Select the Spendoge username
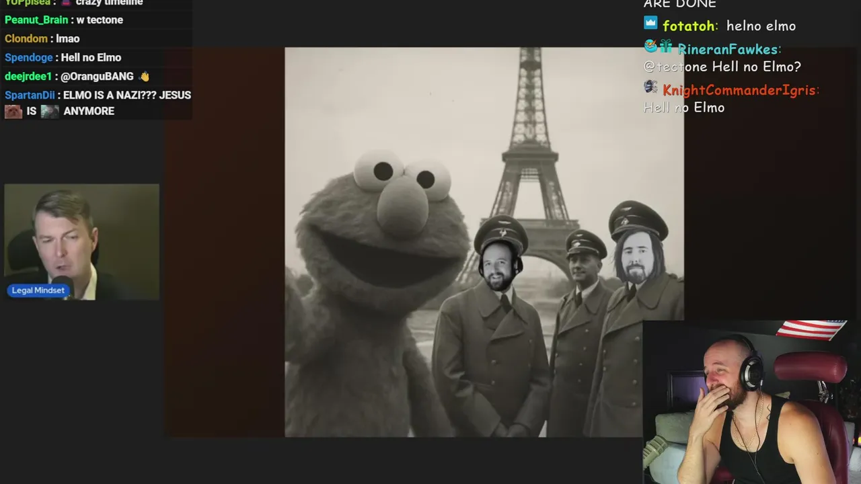The width and height of the screenshot is (861, 484). click(29, 57)
